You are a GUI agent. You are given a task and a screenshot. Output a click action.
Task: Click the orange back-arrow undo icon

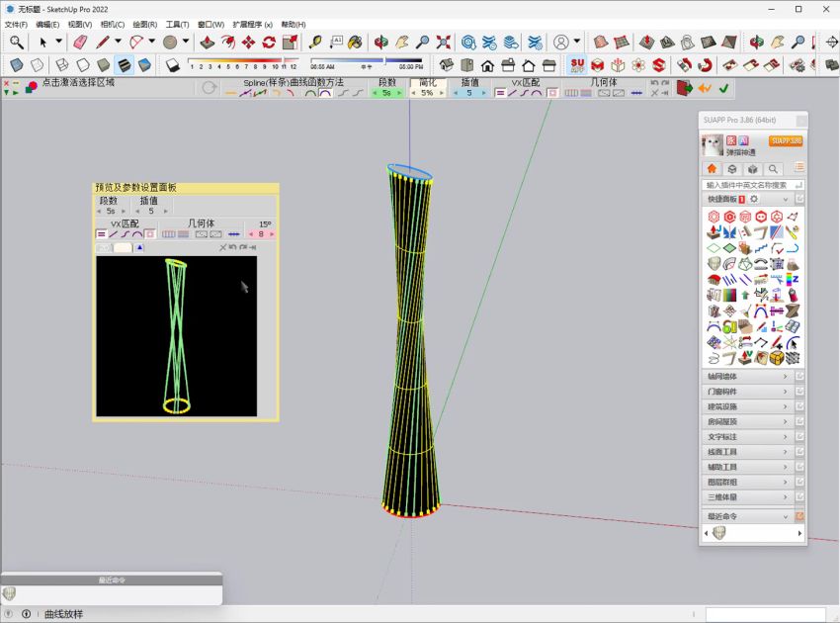click(x=705, y=88)
